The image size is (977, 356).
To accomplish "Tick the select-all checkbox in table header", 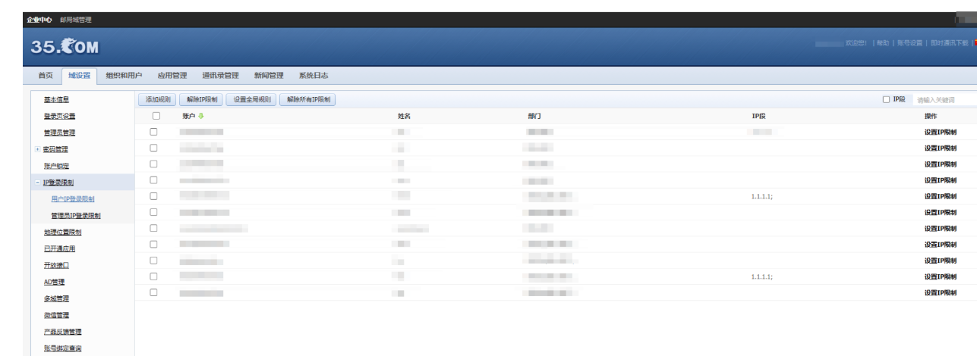I will (156, 116).
